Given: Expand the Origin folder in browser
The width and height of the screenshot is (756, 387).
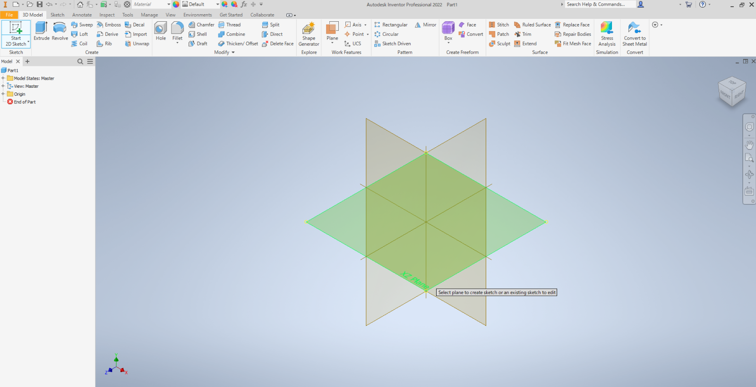Looking at the screenshot, I should 3,94.
